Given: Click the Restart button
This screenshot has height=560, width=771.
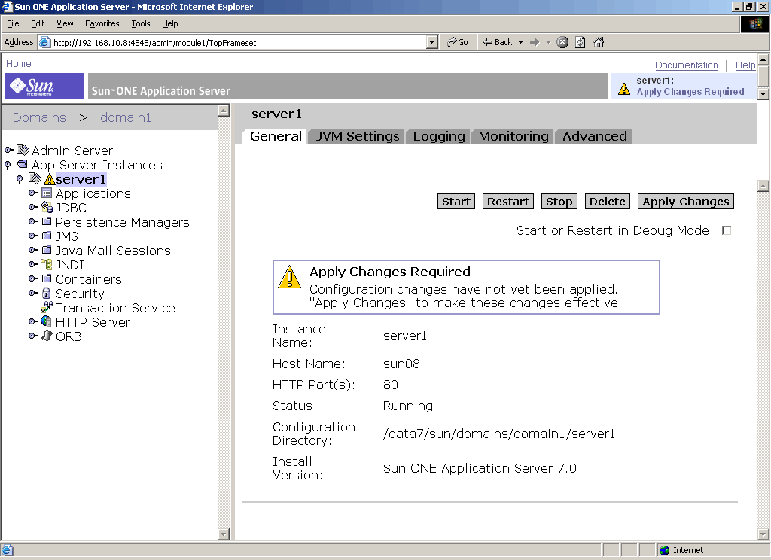Looking at the screenshot, I should 508,202.
